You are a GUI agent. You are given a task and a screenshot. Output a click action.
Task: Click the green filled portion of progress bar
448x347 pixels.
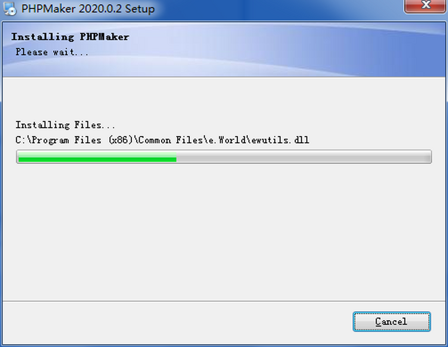(97, 157)
